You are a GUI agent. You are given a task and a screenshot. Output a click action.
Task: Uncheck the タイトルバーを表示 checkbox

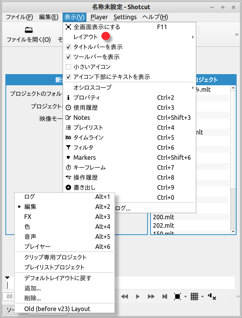(x=68, y=47)
